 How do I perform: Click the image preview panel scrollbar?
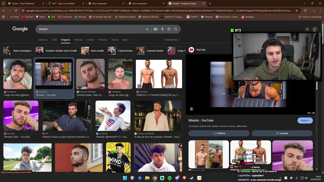pyautogui.click(x=317, y=86)
